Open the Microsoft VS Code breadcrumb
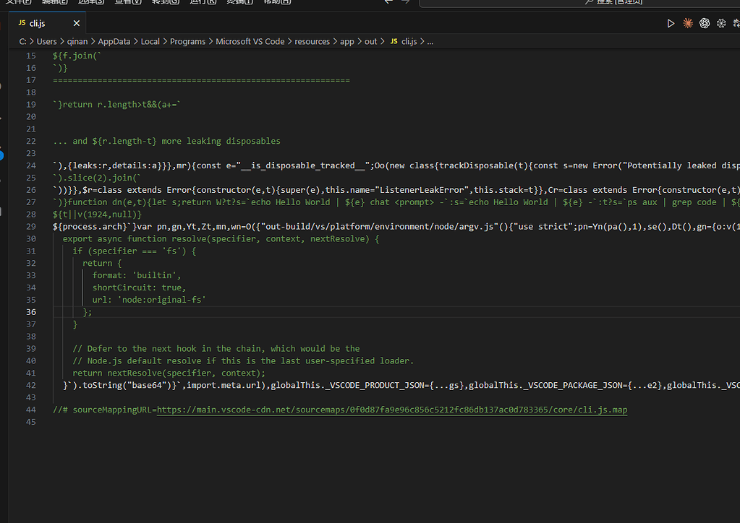Screen dimensions: 740x523 coord(250,41)
